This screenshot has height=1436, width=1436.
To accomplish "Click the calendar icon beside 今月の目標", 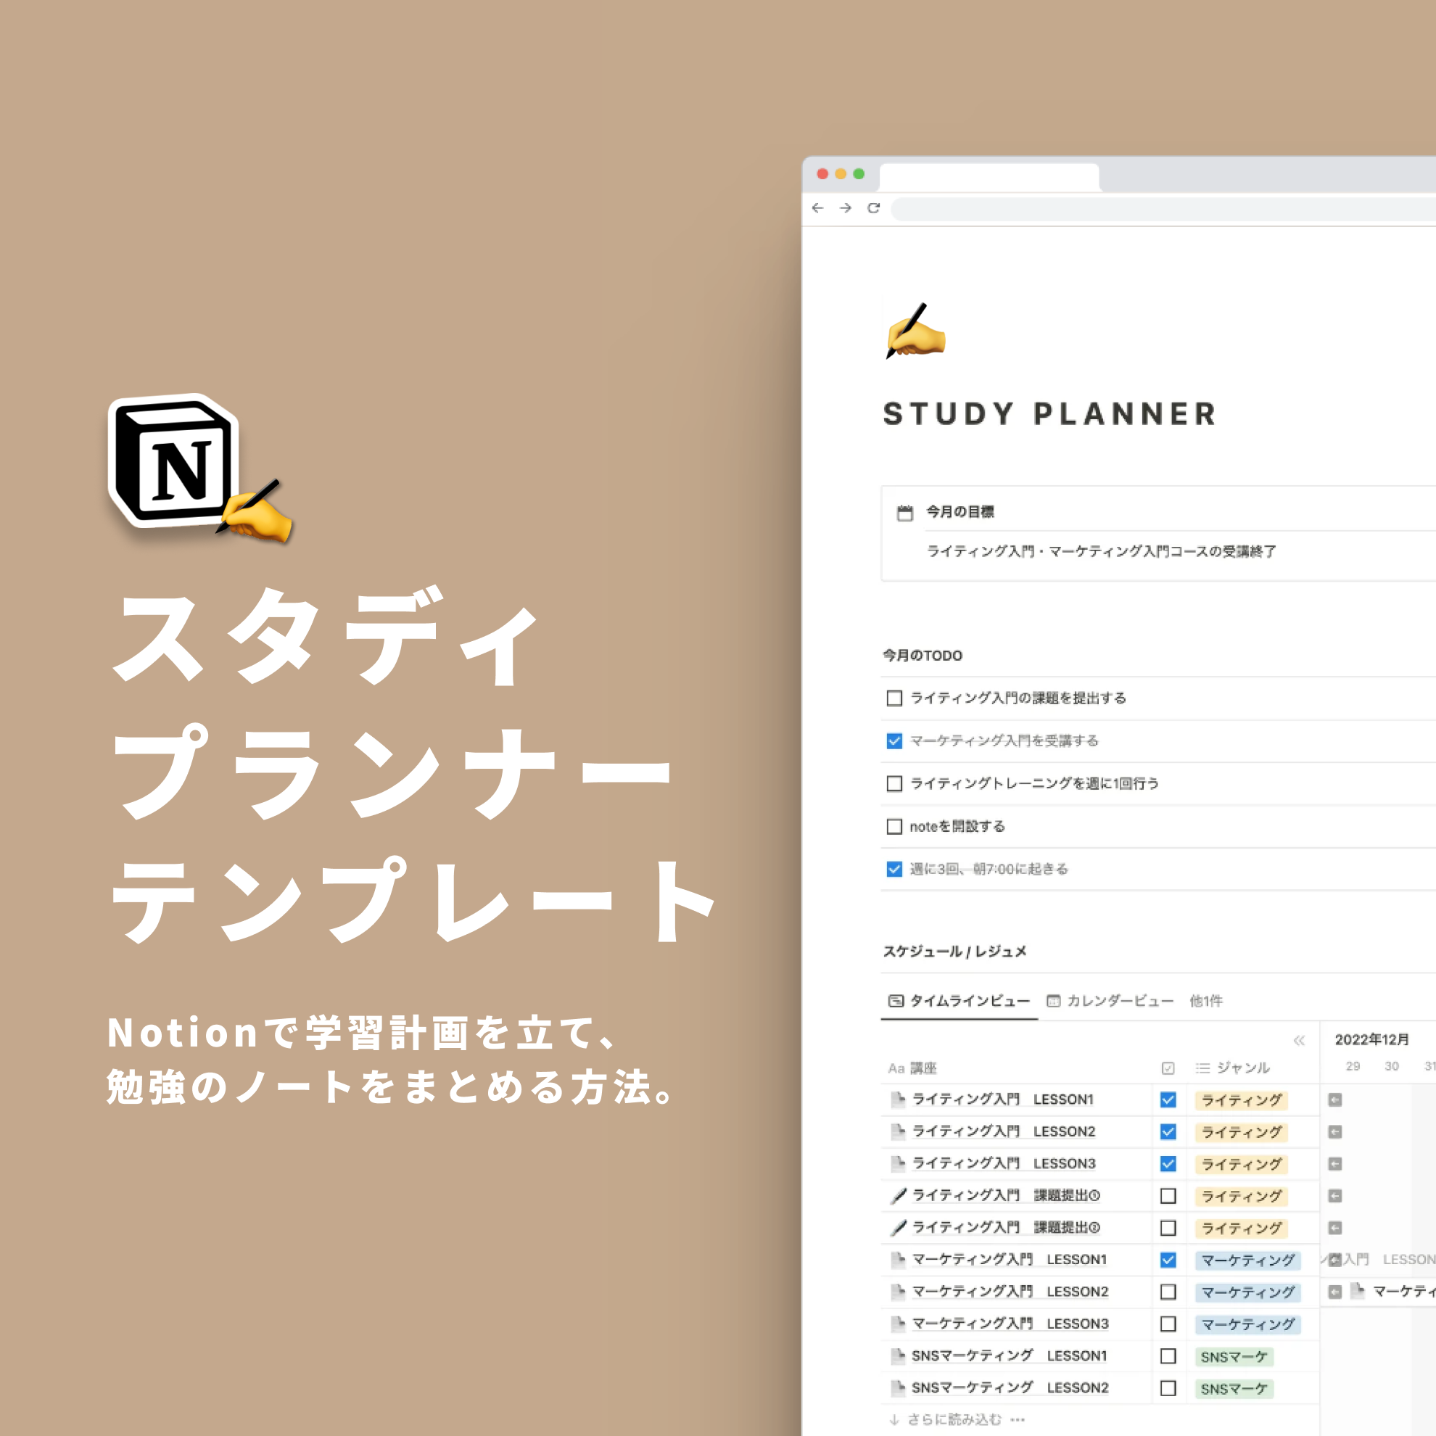I will coord(904,513).
